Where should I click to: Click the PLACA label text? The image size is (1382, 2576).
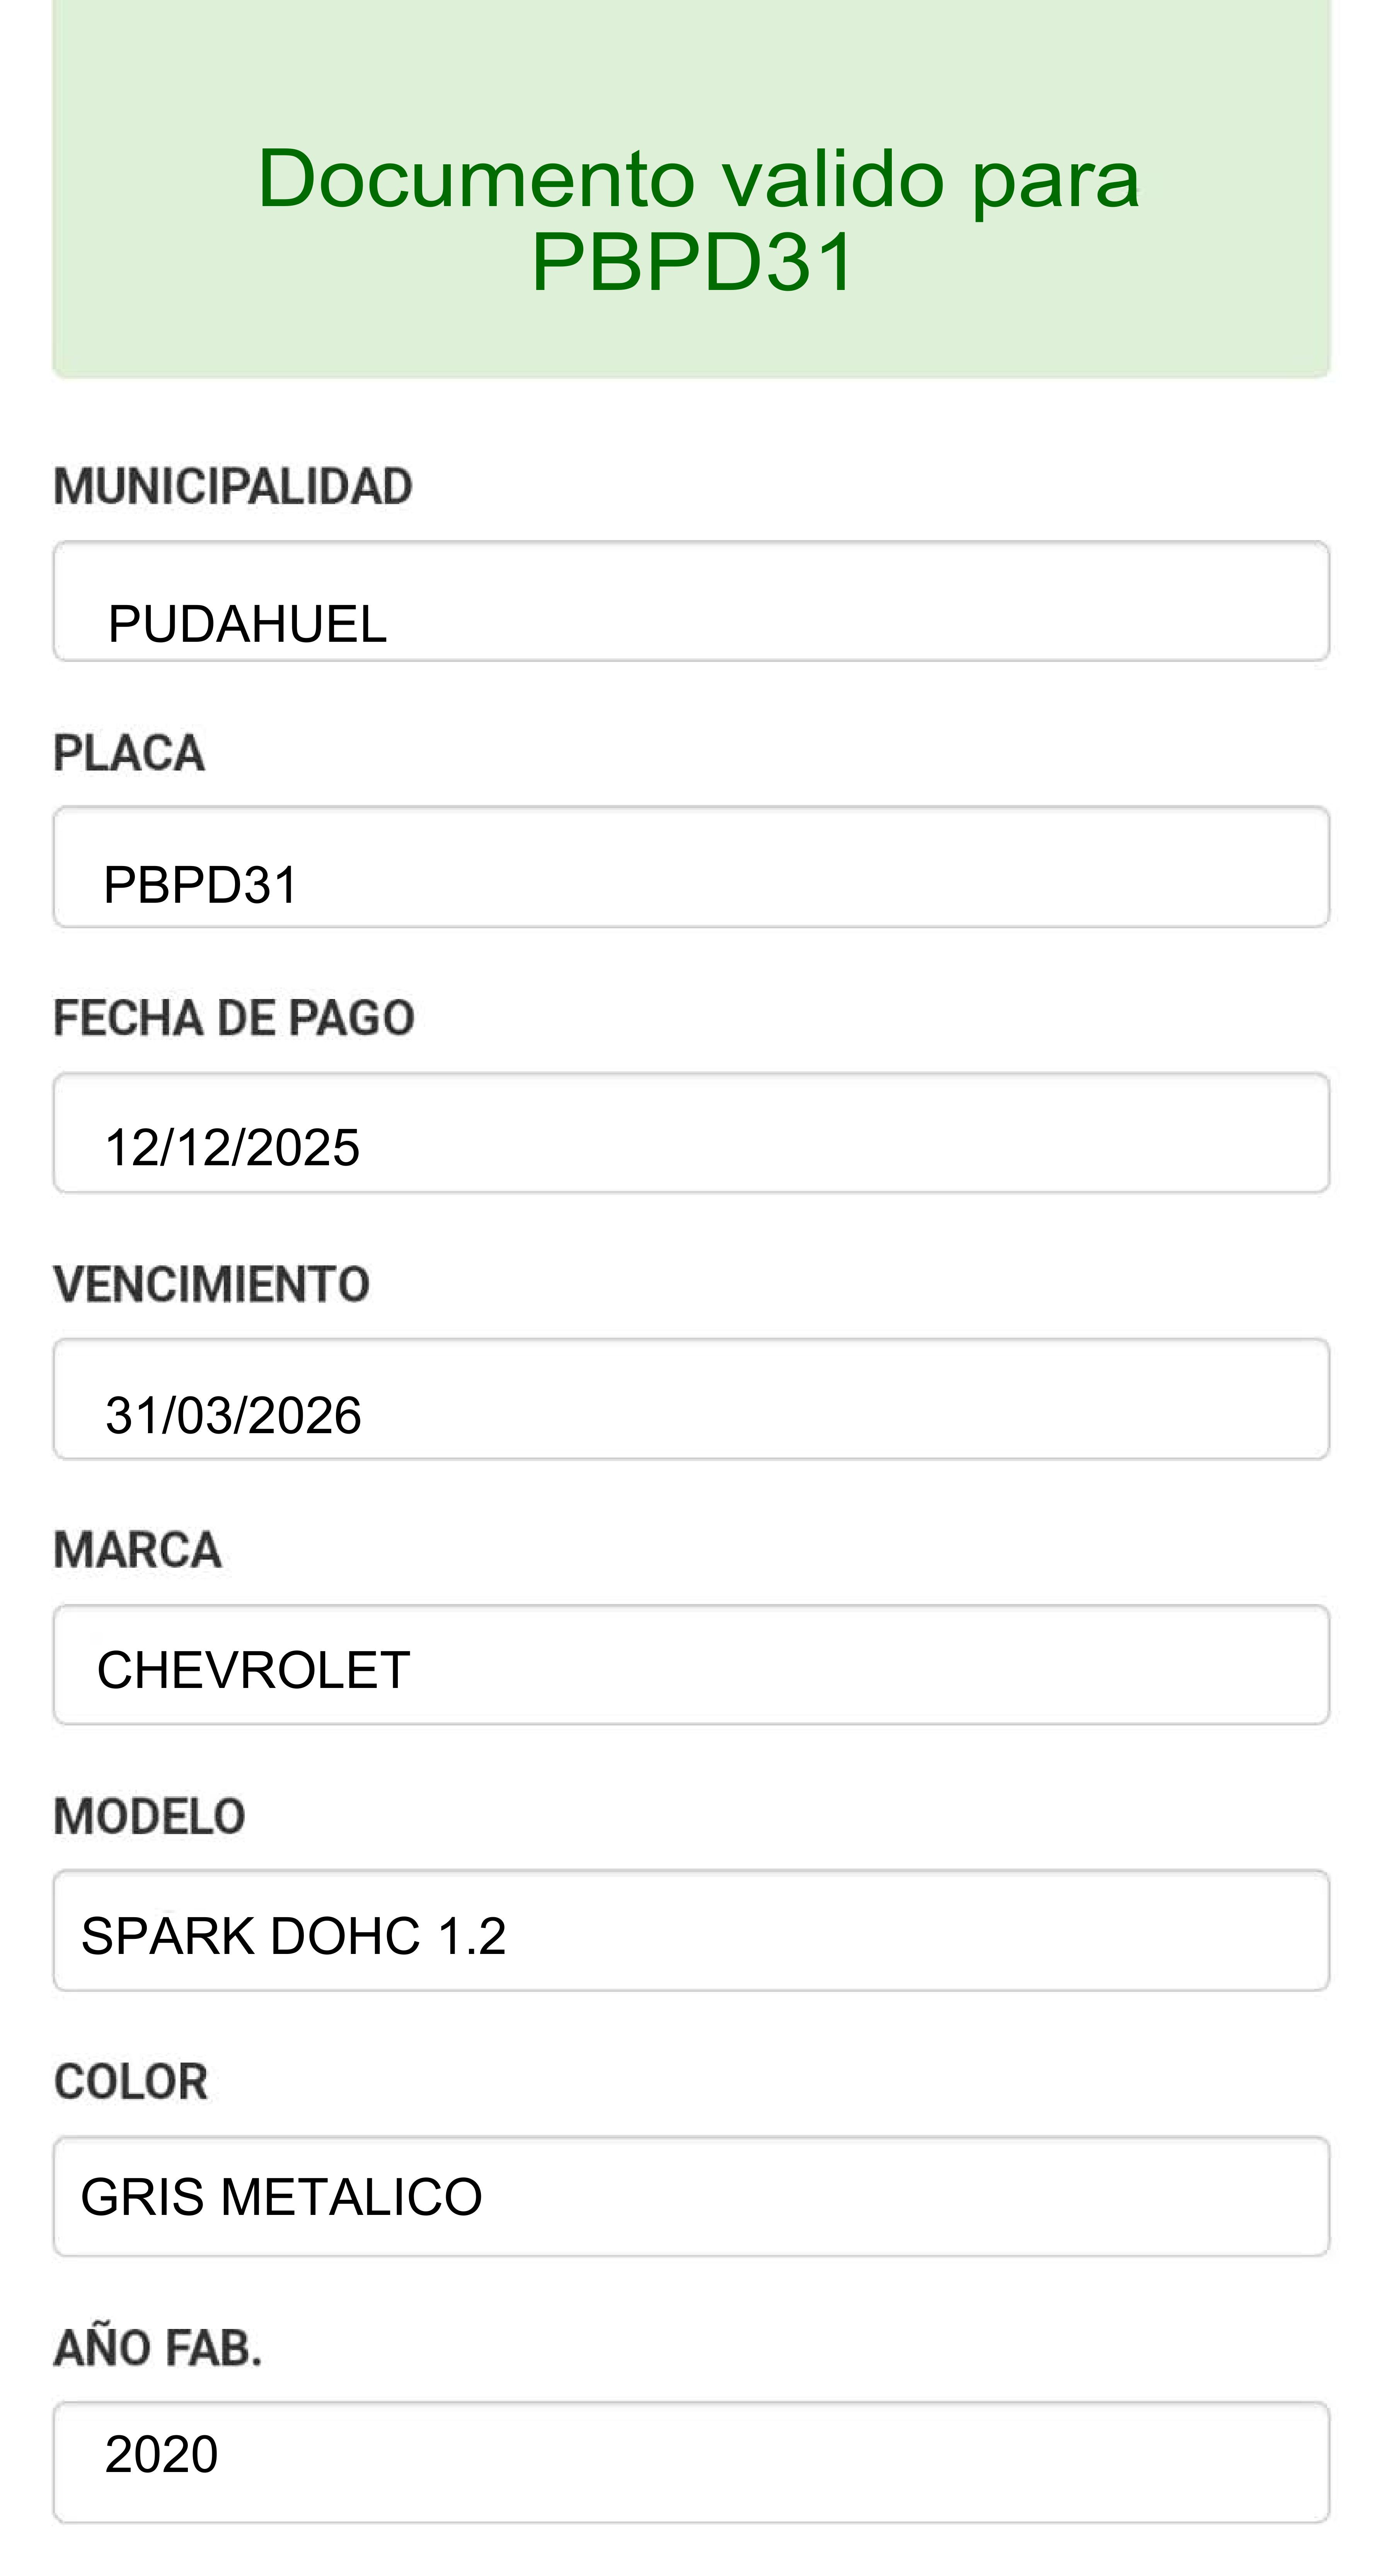click(129, 753)
